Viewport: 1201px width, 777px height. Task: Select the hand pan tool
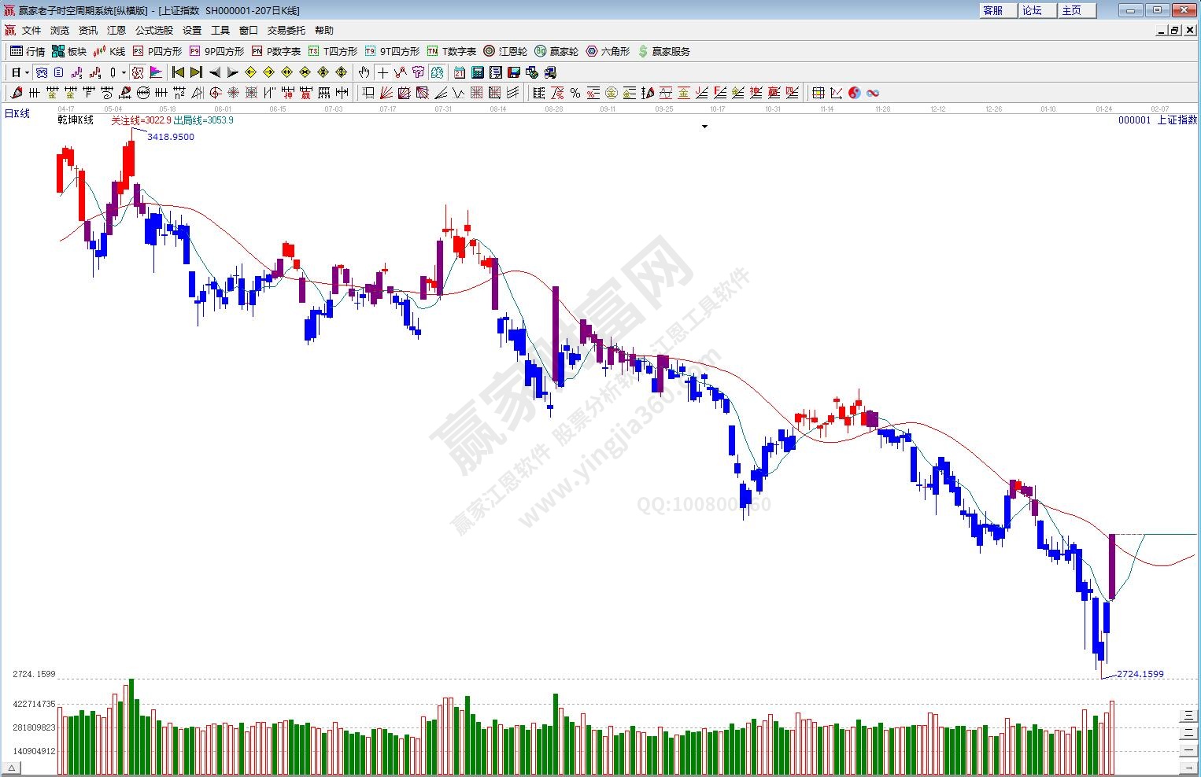point(364,72)
